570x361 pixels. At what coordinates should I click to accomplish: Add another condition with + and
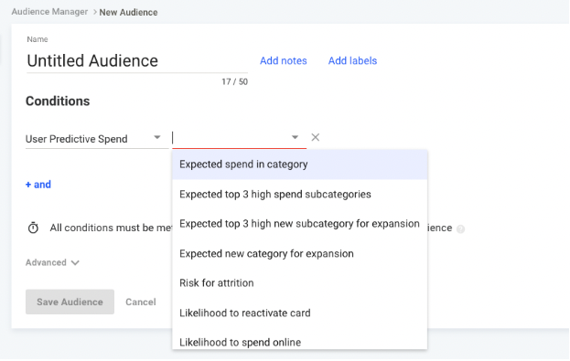tap(38, 185)
